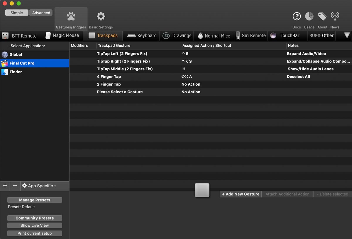
Task: Switch to the Normal Mice tab
Action: 214,36
